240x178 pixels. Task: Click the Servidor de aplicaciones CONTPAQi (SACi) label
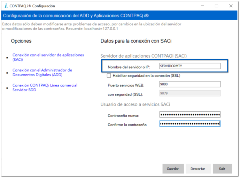[x=144, y=56]
